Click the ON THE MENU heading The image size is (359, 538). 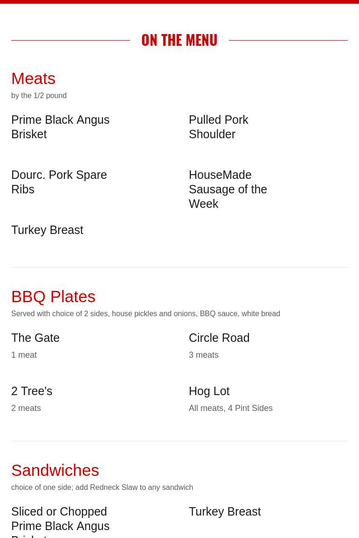tap(179, 40)
